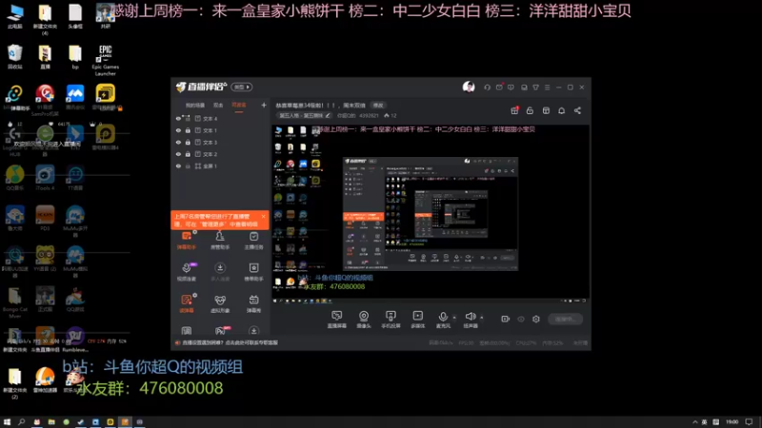Screen dimensions: 762x428
Task: Toggle visibility of the 文本 1 layer
Action: click(x=178, y=130)
